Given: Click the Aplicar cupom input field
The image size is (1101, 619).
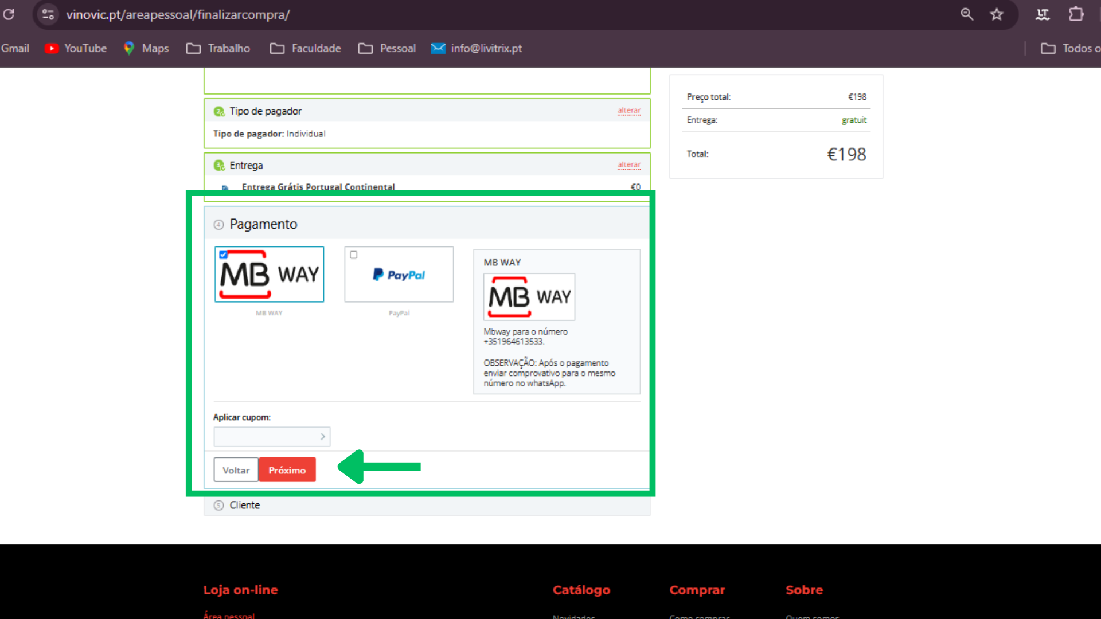Looking at the screenshot, I should coord(266,437).
